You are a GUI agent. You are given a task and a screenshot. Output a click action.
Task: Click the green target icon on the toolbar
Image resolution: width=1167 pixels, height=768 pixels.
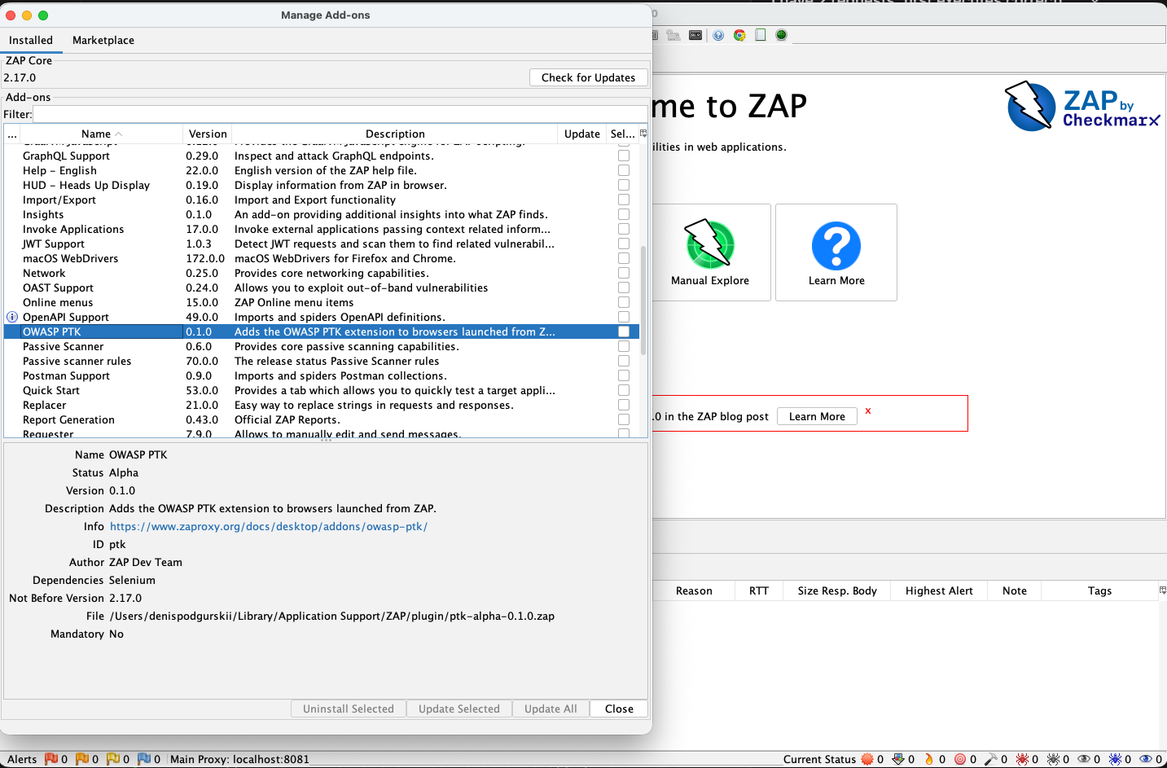[780, 35]
